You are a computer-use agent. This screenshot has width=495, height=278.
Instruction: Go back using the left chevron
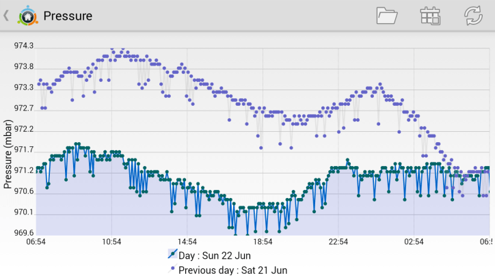[x=6, y=15]
